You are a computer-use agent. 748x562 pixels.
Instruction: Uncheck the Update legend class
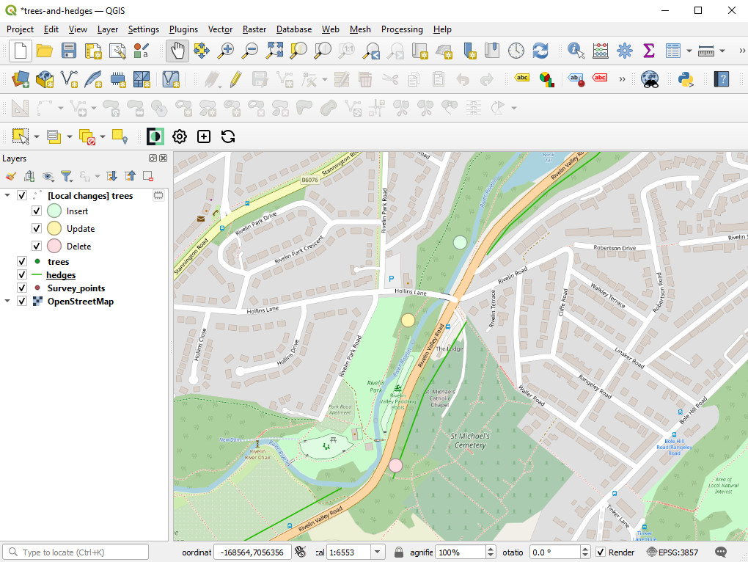point(37,228)
